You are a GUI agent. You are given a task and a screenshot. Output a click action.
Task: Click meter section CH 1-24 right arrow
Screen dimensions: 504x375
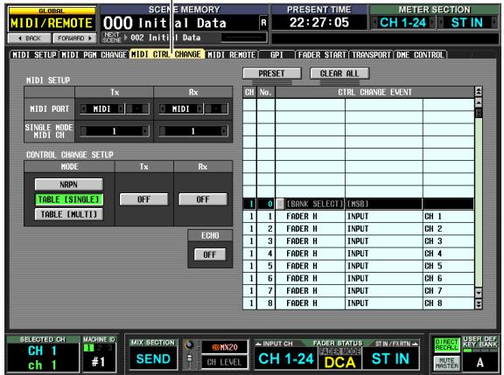432,23
